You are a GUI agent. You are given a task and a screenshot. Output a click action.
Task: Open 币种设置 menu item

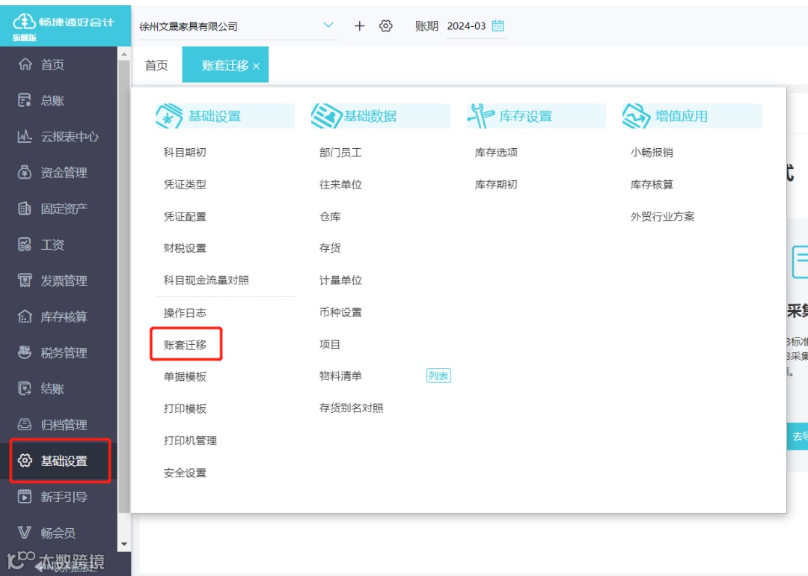pyautogui.click(x=340, y=312)
